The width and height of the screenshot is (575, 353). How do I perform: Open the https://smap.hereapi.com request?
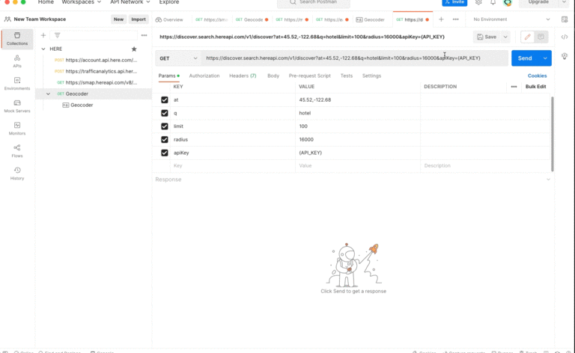(97, 83)
